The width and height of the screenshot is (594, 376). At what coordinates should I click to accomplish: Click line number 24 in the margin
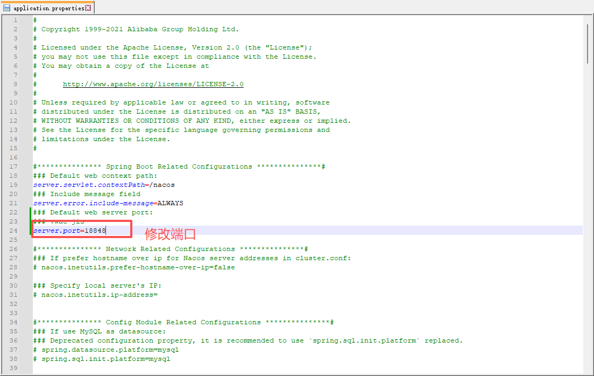(x=13, y=231)
